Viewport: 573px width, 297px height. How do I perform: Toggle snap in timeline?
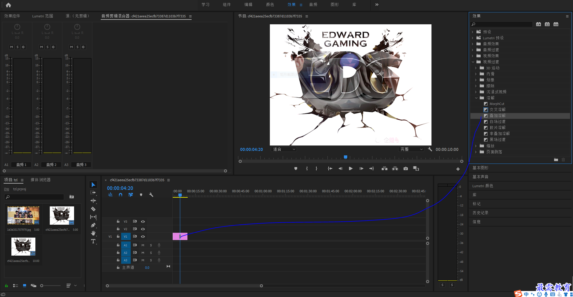point(121,195)
